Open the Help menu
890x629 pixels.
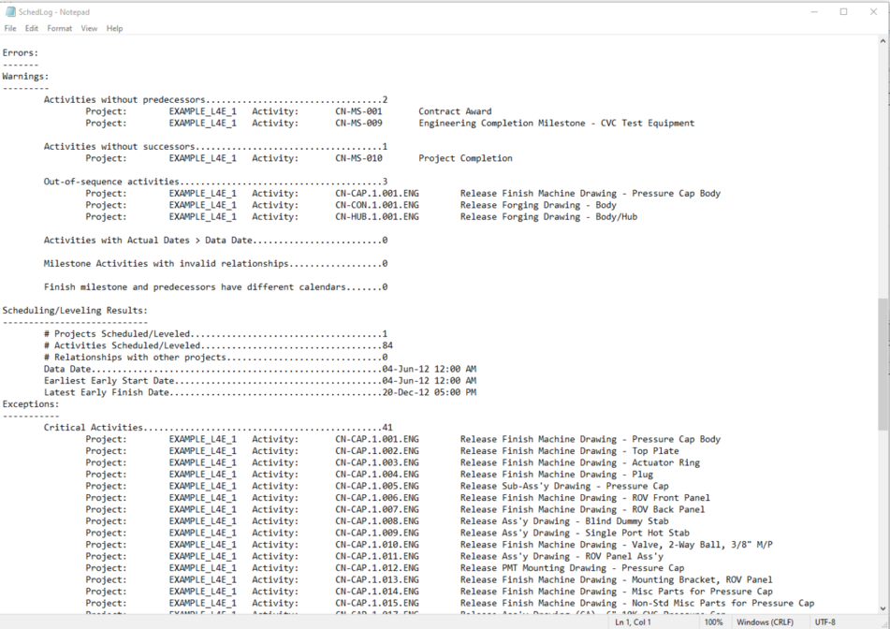point(114,28)
